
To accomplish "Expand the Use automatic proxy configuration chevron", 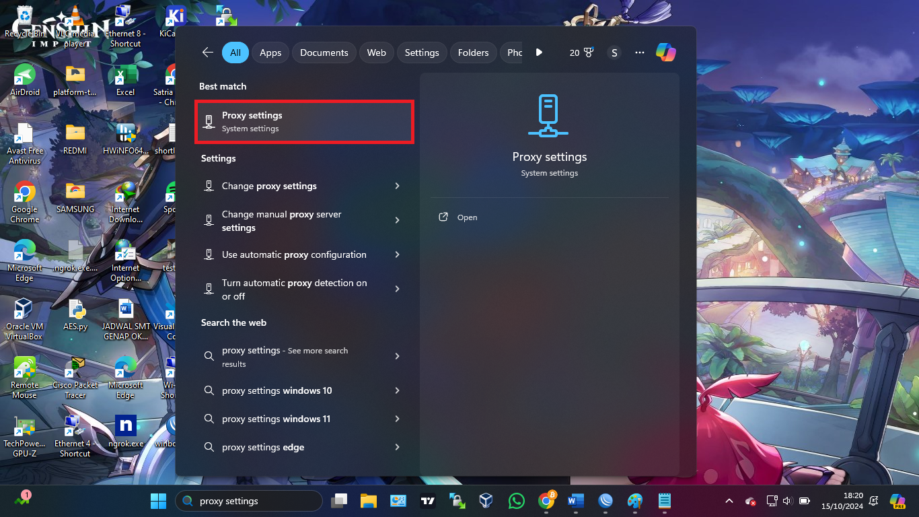I will tap(398, 254).
